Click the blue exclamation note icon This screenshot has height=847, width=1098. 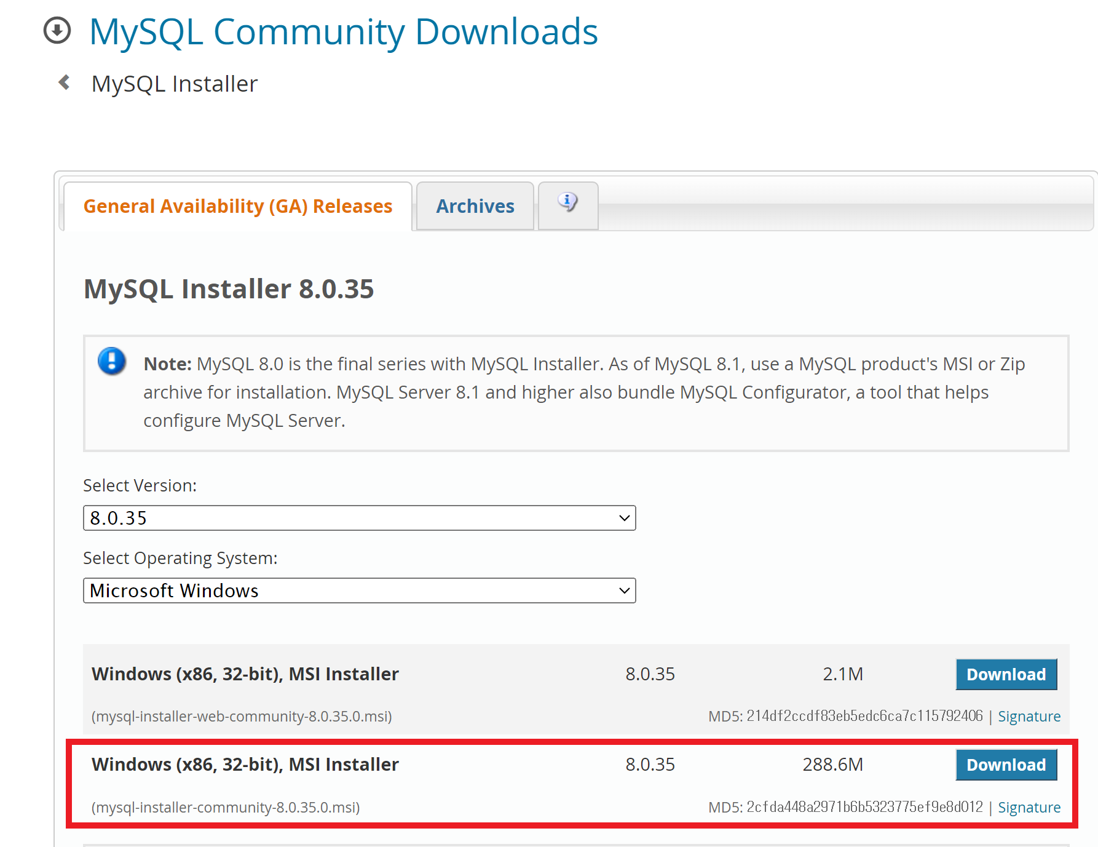tap(112, 361)
